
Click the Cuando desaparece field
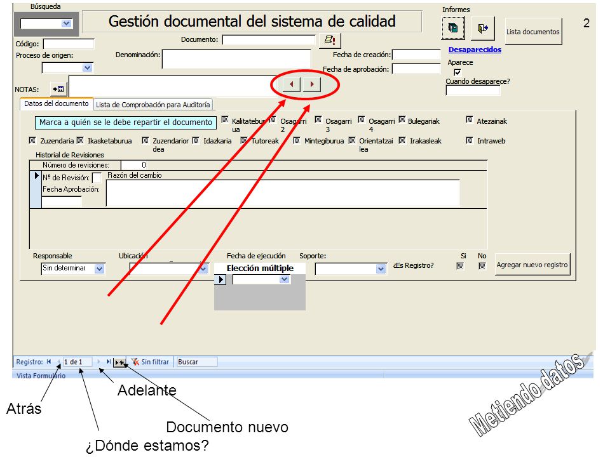473,90
